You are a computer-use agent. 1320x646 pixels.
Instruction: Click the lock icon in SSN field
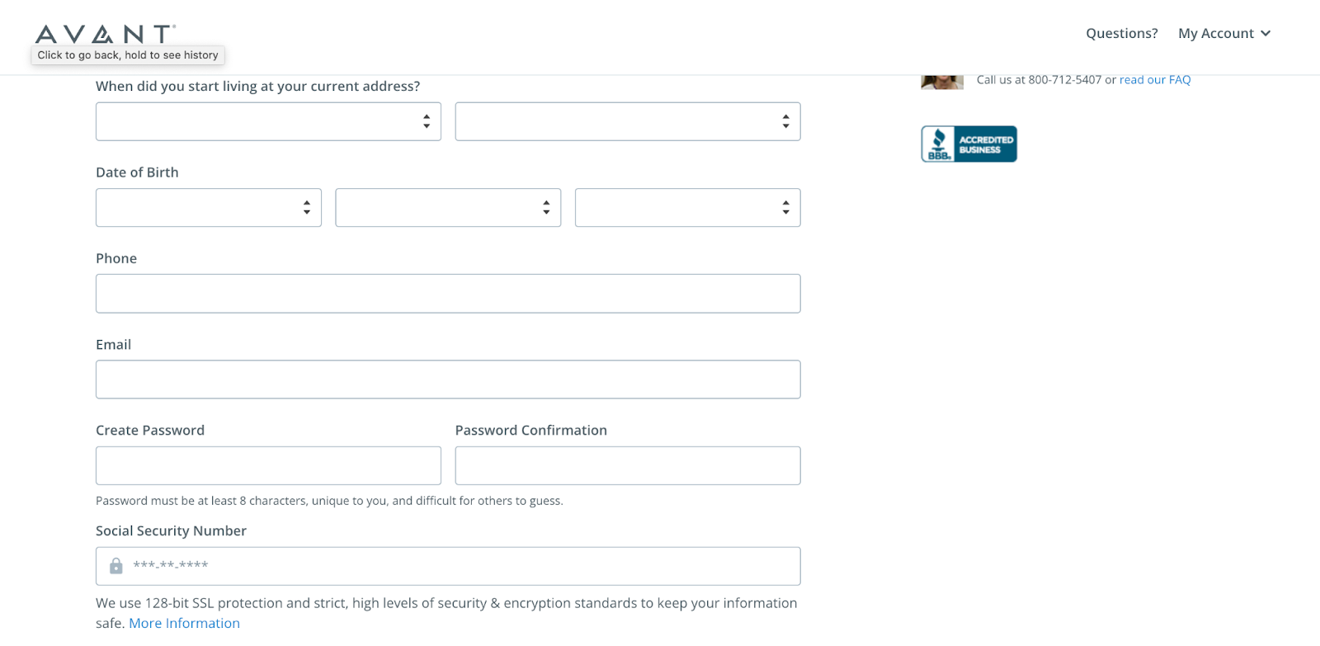point(116,566)
